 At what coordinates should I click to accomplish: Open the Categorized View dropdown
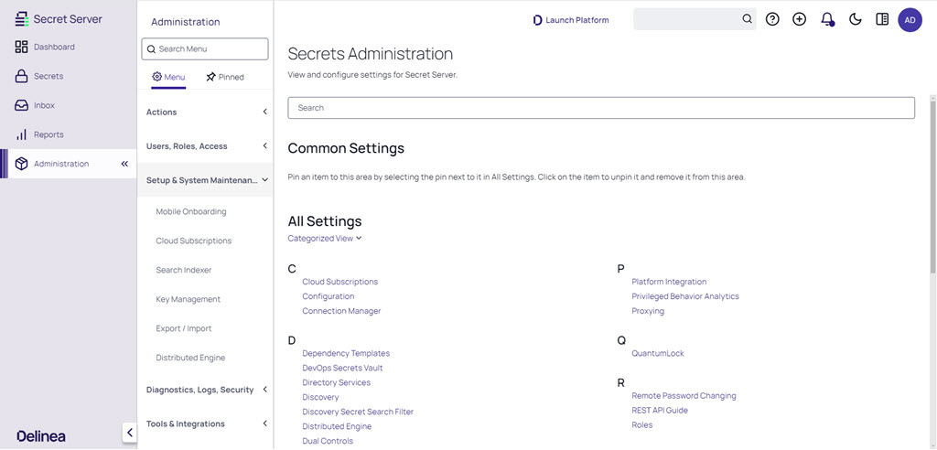coord(325,238)
